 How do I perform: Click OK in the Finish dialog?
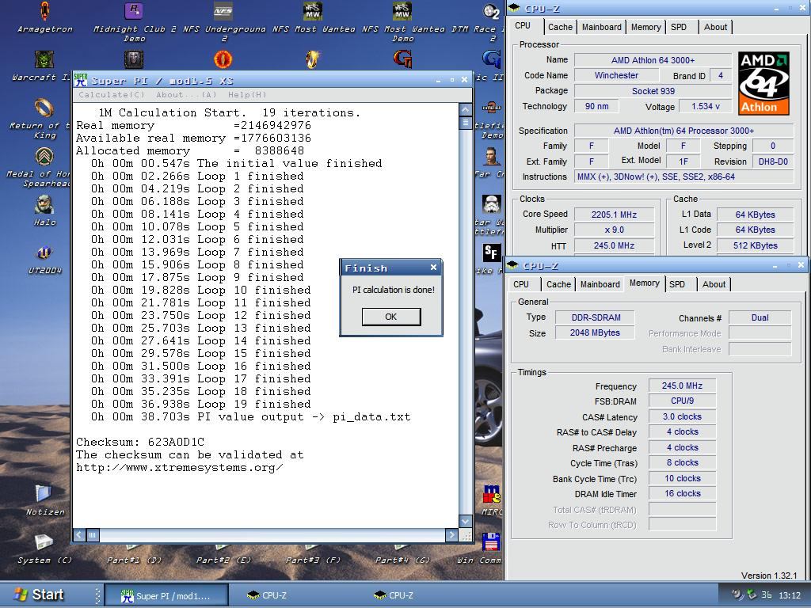click(391, 317)
